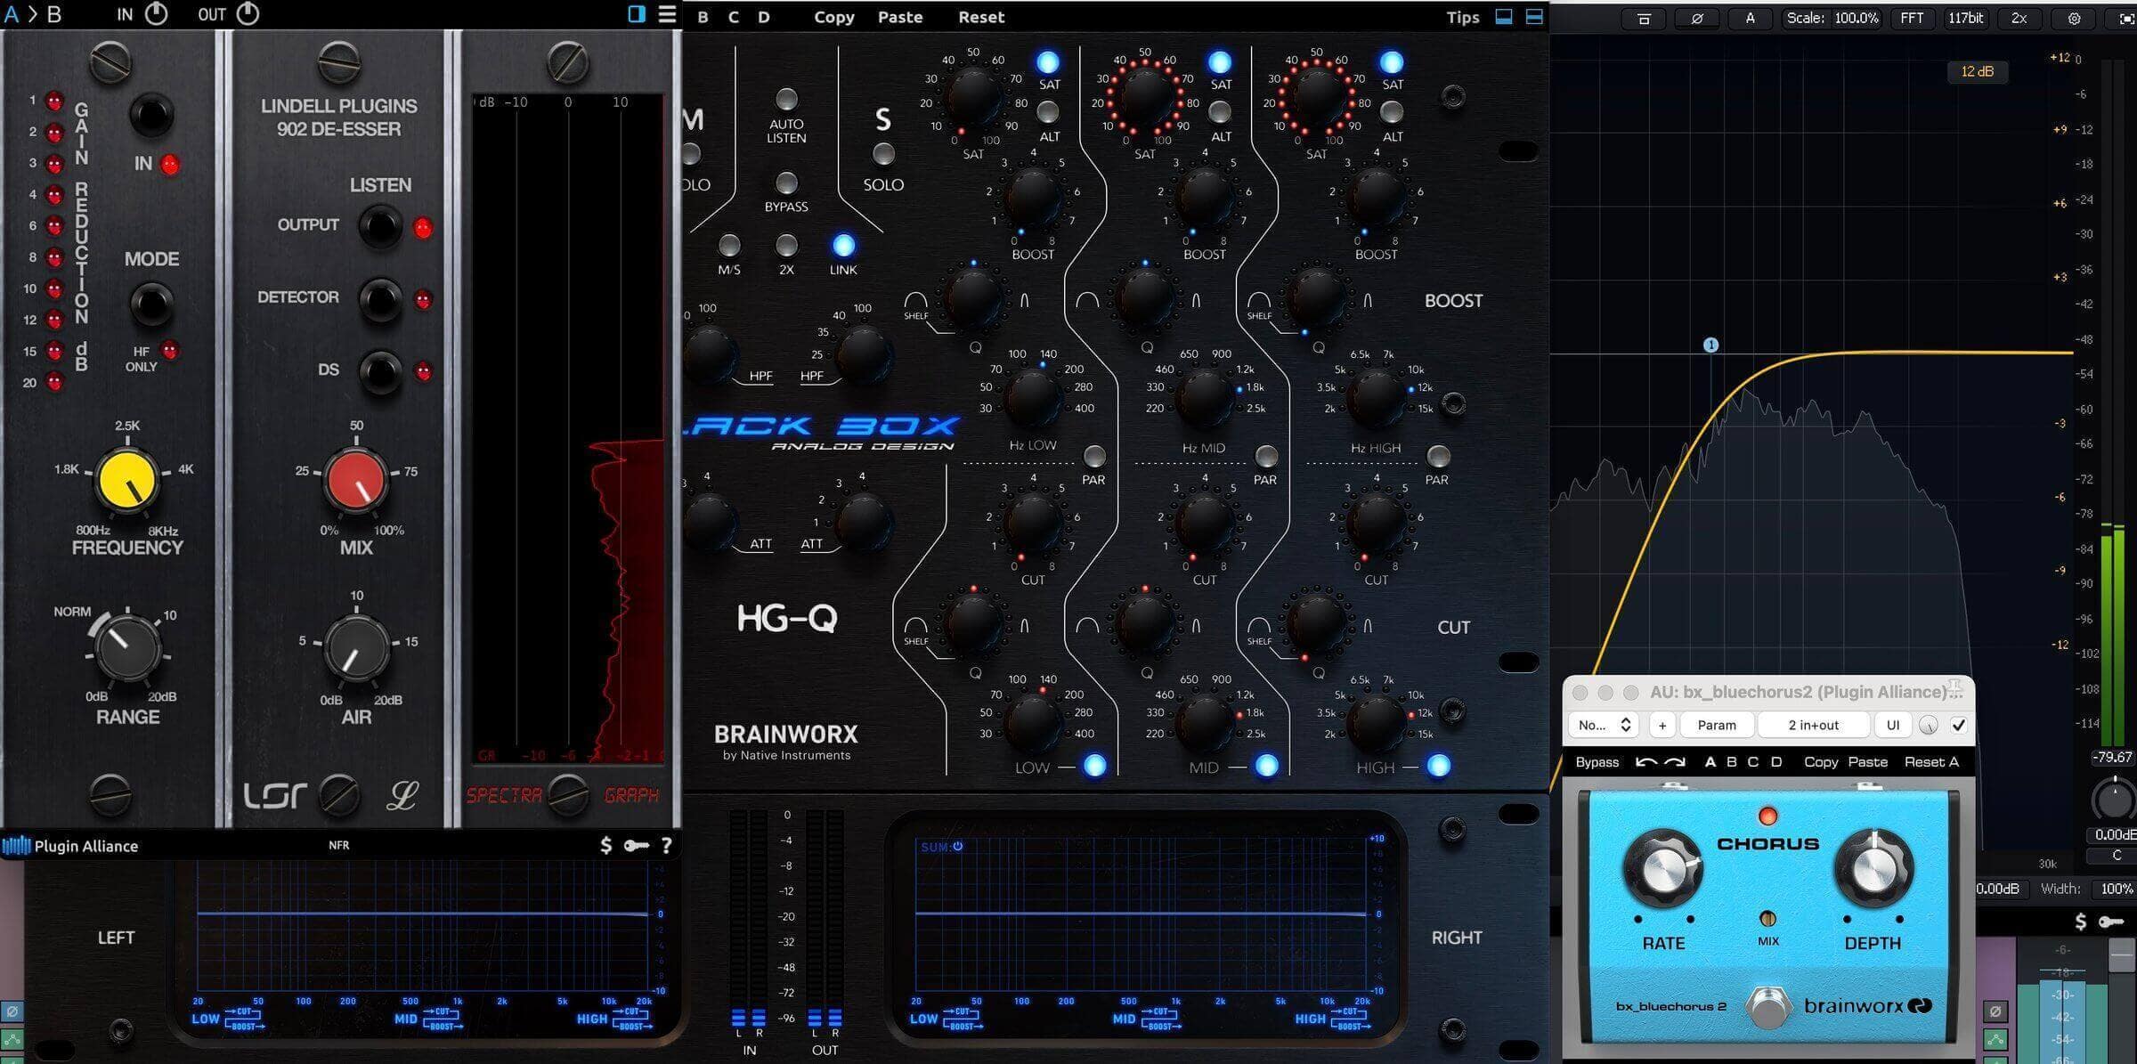Open the 2x oversampling selector
This screenshot has height=1064, width=2137.
[2019, 18]
